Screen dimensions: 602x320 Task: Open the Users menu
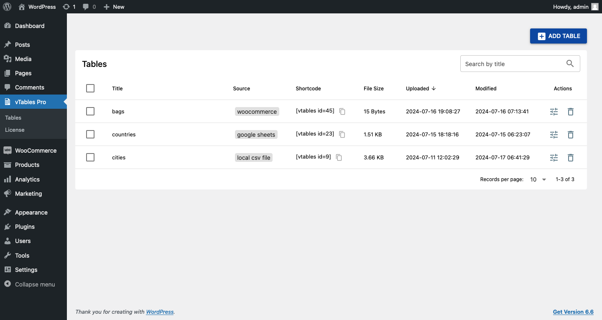point(33,241)
